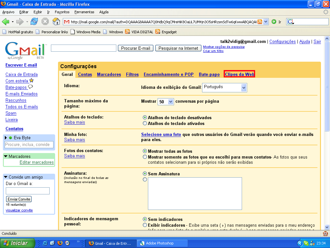Open the Favoritos menu

[62, 12]
